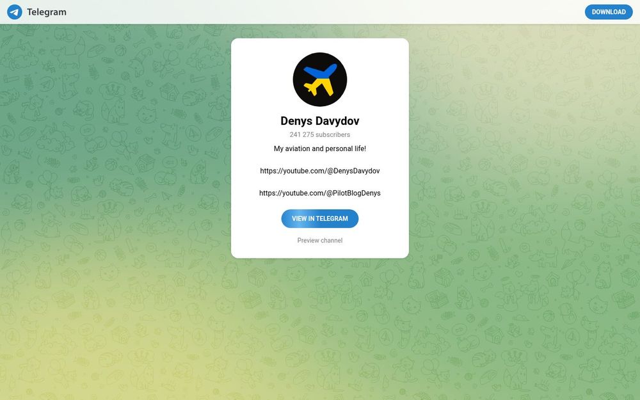Click the Telegram paper-plane logo icon
The height and width of the screenshot is (400, 640).
pyautogui.click(x=15, y=12)
